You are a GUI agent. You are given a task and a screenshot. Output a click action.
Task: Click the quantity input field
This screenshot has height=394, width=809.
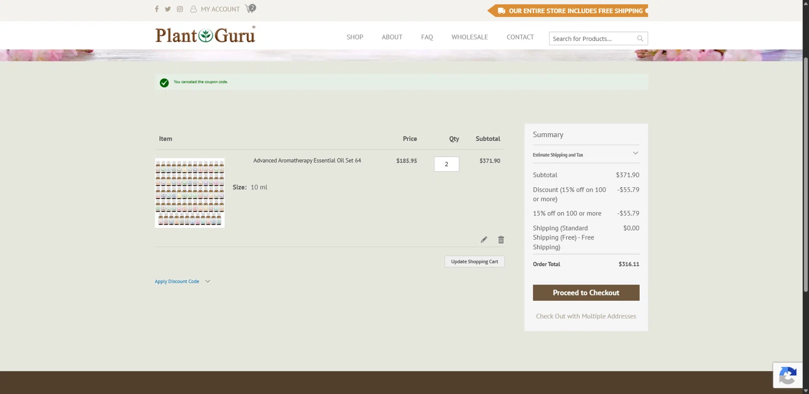[x=447, y=164]
